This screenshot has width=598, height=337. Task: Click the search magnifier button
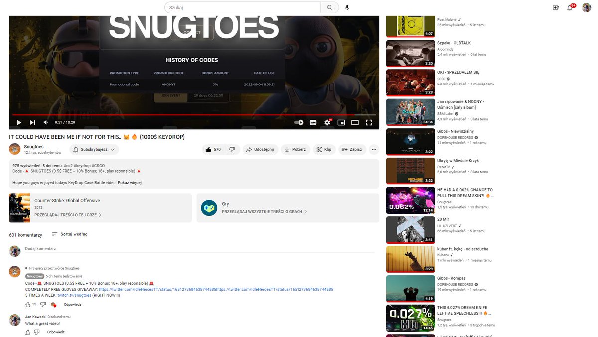tap(330, 7)
